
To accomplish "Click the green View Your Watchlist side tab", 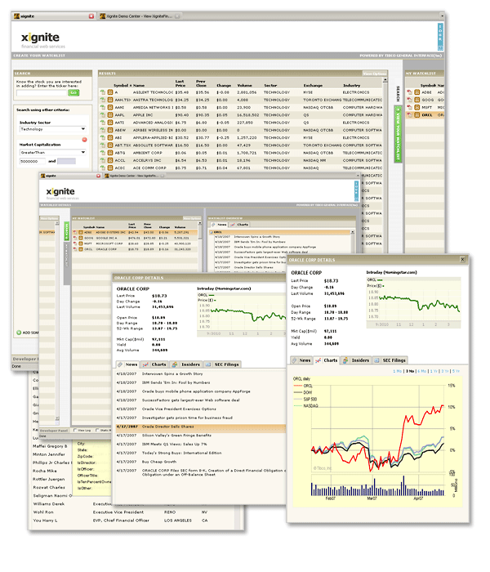I will (x=399, y=134).
